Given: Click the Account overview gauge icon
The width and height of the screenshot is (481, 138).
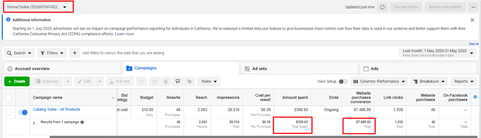Looking at the screenshot, I should 10,69.
